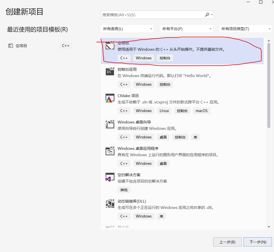This screenshot has height=252, width=274.
Task: Open the 所有项目类型(T) dropdown
Action: 246,29
